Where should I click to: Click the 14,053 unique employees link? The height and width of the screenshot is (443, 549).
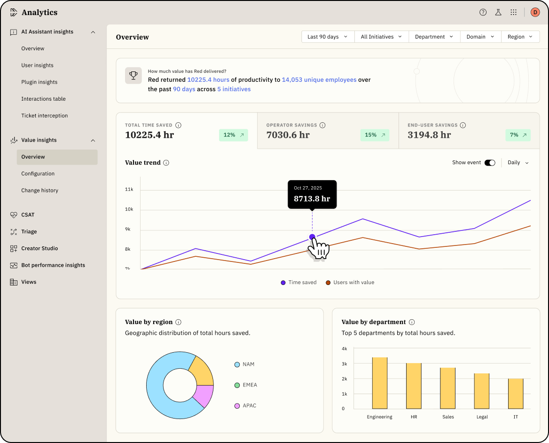point(319,80)
